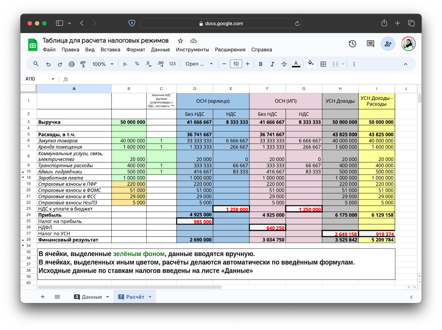
Task: Click the search magnifier icon in toolbar
Action: coord(36,64)
